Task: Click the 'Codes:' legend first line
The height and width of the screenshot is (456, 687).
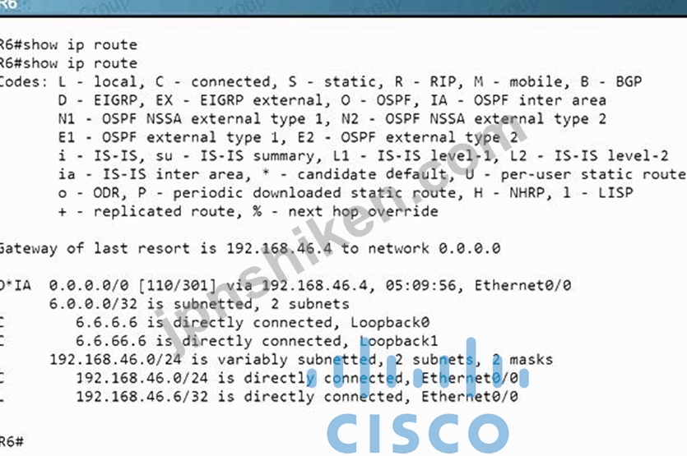Action: pos(321,82)
